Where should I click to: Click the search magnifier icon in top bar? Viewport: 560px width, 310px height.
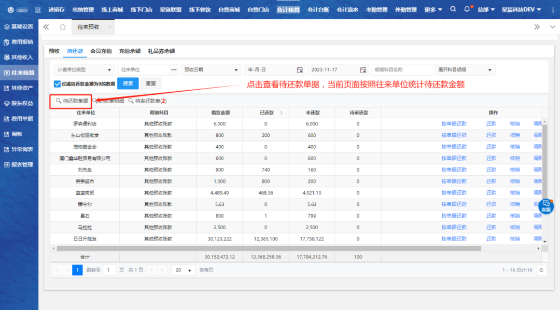(x=453, y=9)
